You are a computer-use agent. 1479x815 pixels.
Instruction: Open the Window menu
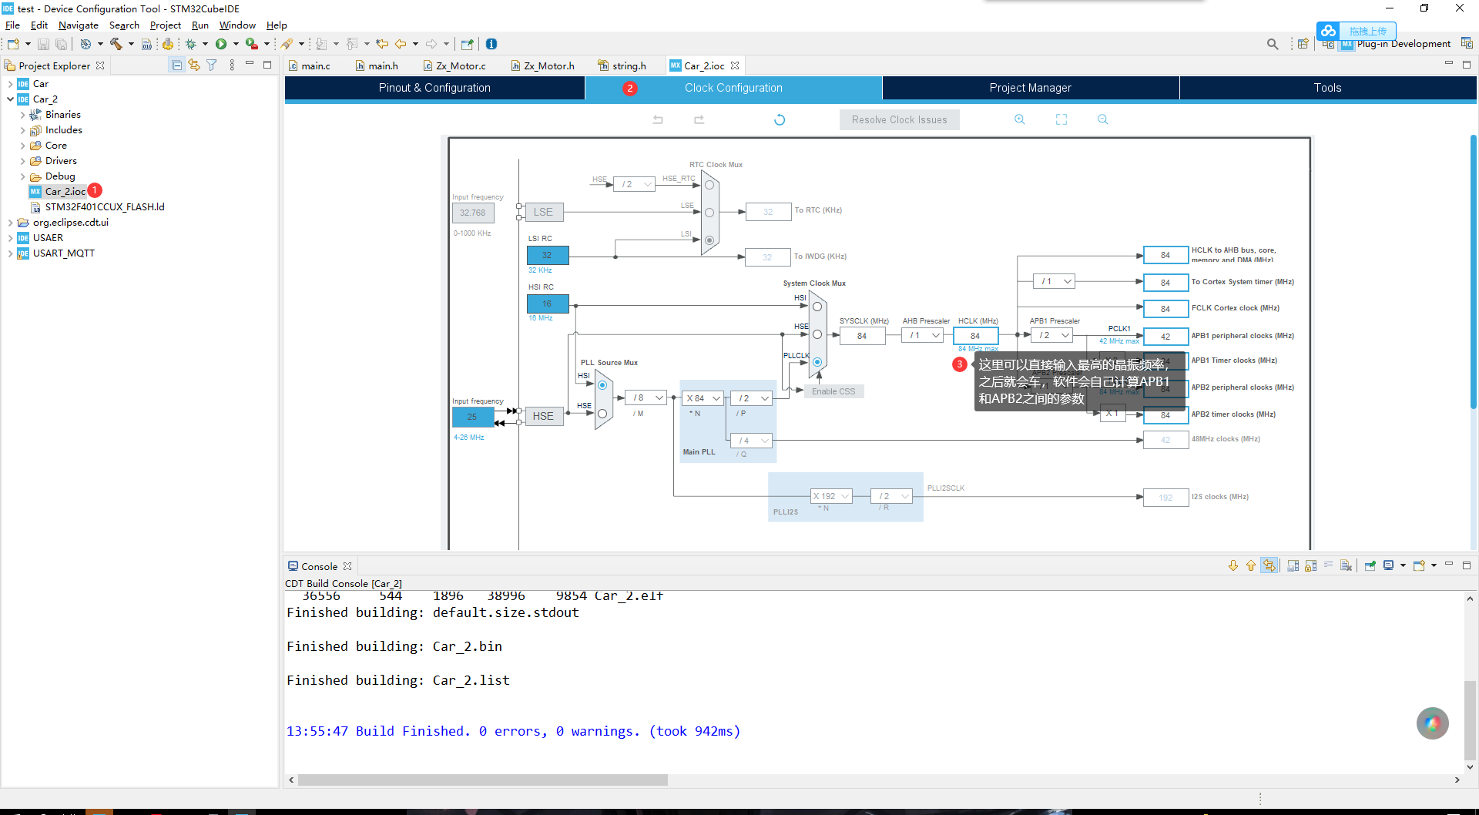pyautogui.click(x=237, y=25)
